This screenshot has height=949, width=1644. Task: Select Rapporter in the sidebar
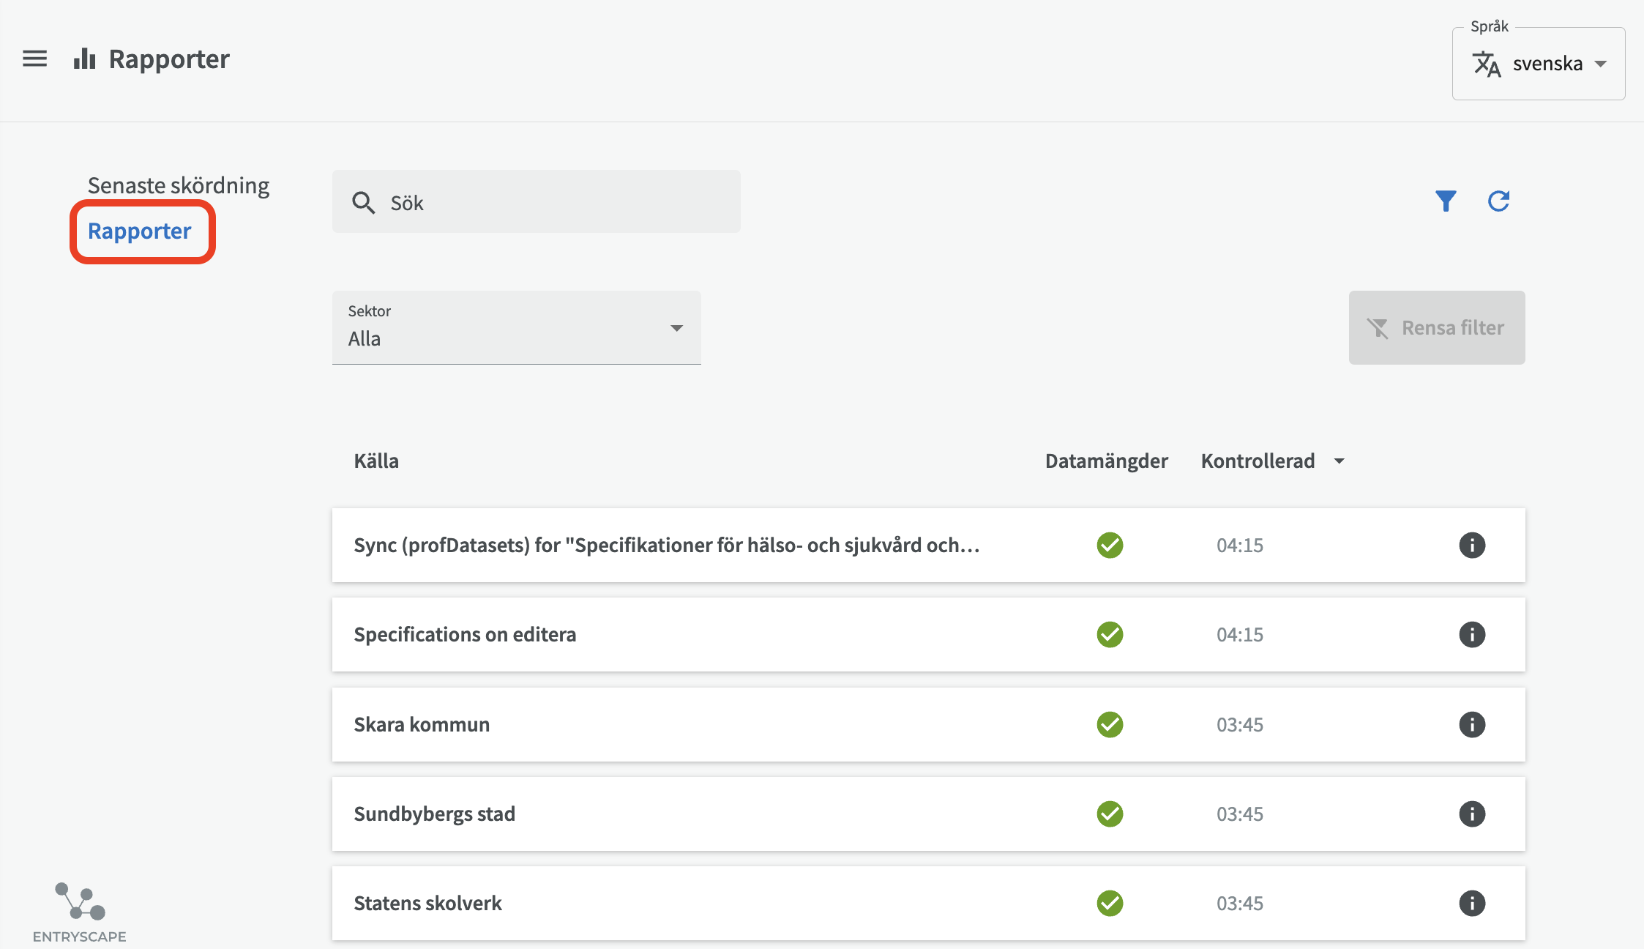(x=139, y=231)
